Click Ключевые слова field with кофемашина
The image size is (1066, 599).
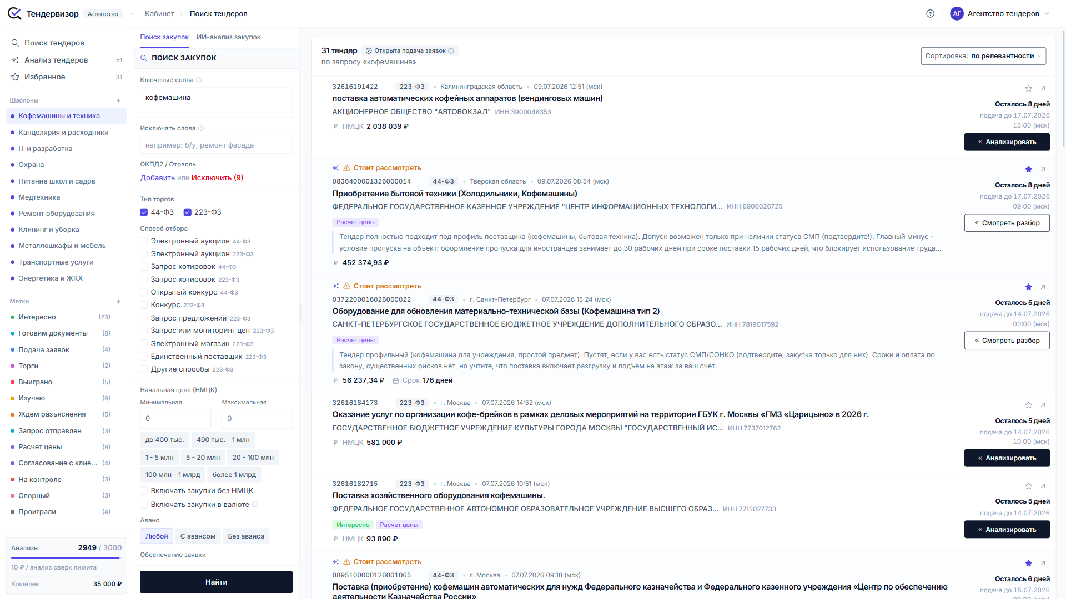click(x=216, y=103)
